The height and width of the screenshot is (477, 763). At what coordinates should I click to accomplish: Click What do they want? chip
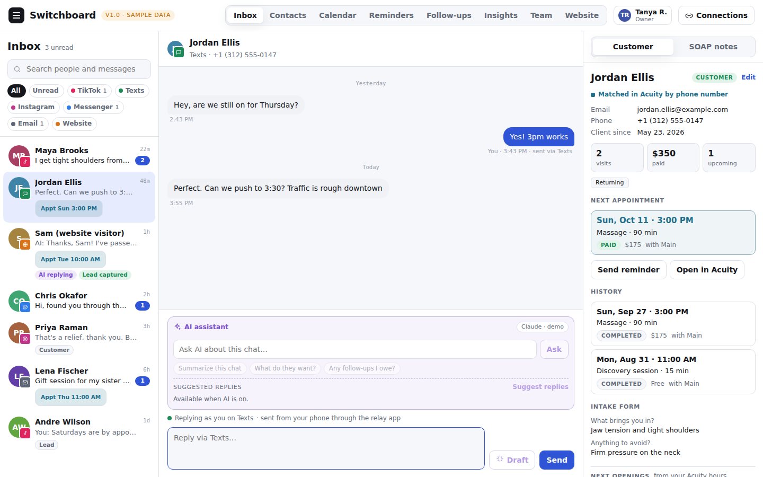(x=285, y=368)
